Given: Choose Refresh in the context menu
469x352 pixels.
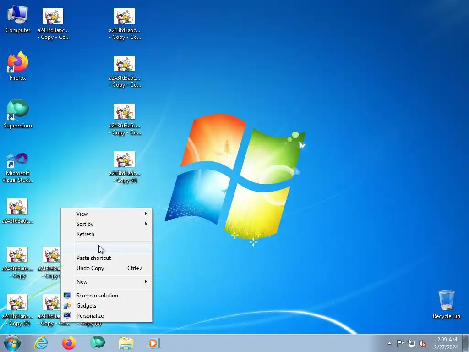Looking at the screenshot, I should 106,234.
